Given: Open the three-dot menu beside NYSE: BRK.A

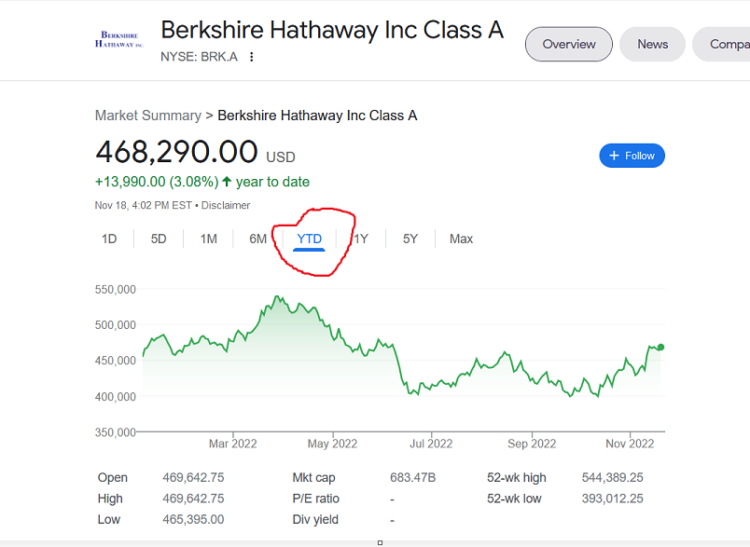Looking at the screenshot, I should pos(251,57).
